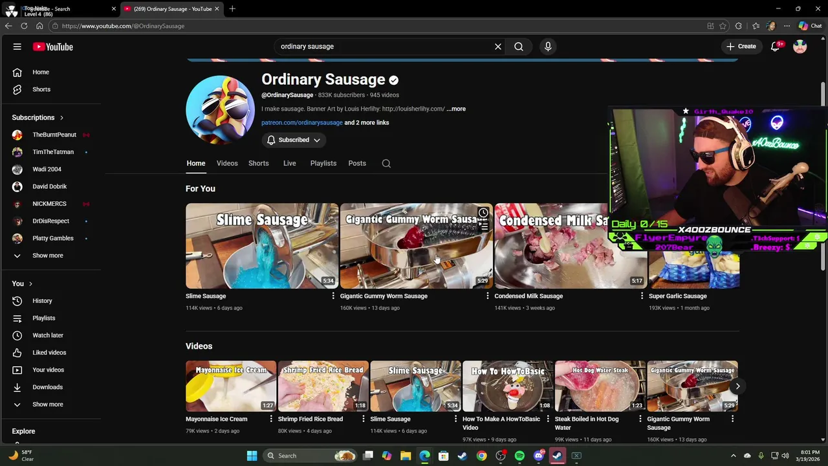Open the Subscriptions section chevron
Viewport: 828px width, 466px height.
[x=61, y=118]
